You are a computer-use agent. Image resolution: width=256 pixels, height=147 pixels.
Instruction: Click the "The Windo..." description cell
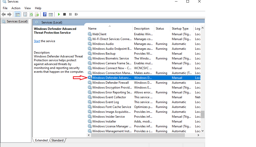143,58
